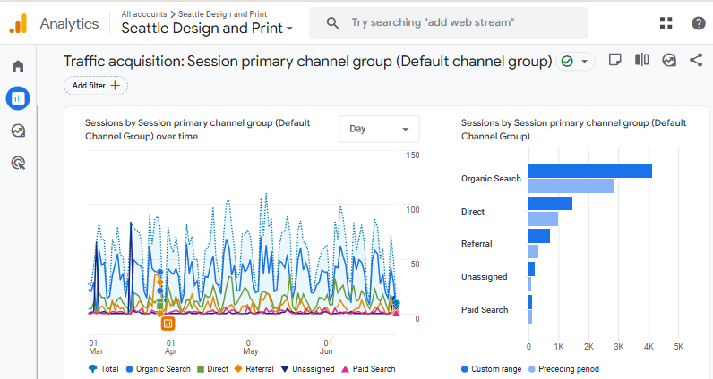Viewport: 713px width, 379px height.
Task: Open the report status checkmark dropdown
Action: click(576, 61)
